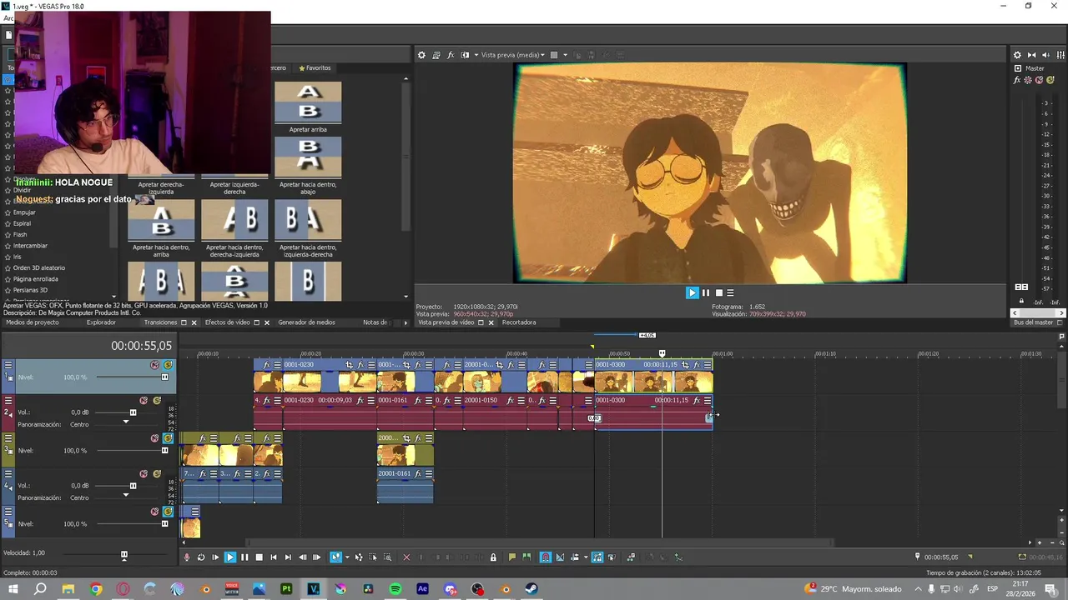Open the track 3 hamburger menu
This screenshot has height=600, width=1068.
coord(8,438)
